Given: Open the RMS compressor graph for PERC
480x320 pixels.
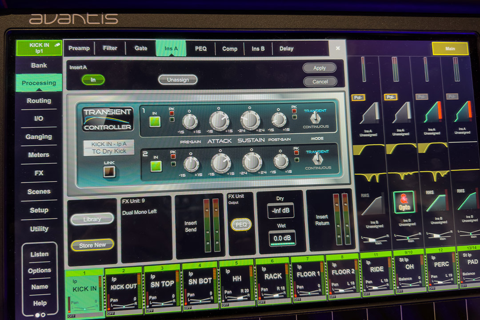Looking at the screenshot, I should [436, 201].
